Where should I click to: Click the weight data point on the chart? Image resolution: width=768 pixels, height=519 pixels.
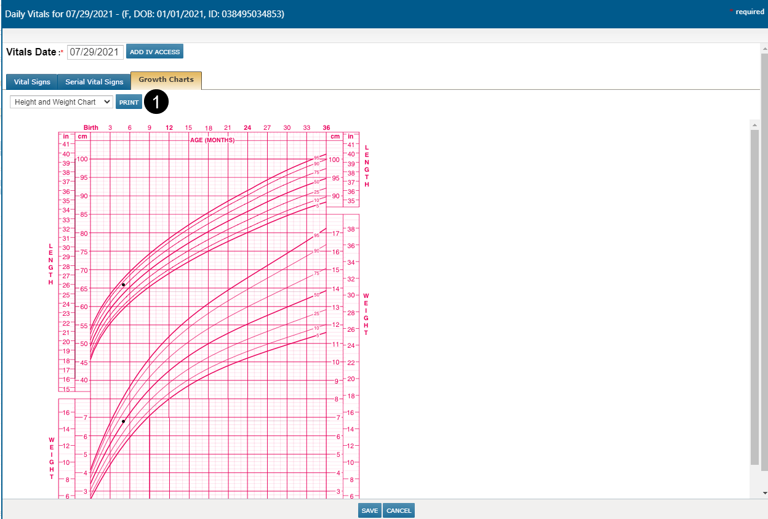pyautogui.click(x=123, y=421)
